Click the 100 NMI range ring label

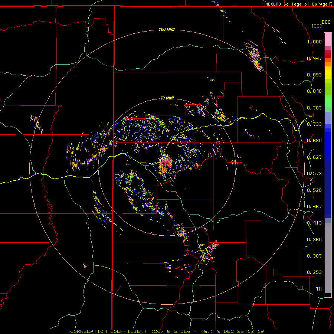pyautogui.click(x=167, y=29)
